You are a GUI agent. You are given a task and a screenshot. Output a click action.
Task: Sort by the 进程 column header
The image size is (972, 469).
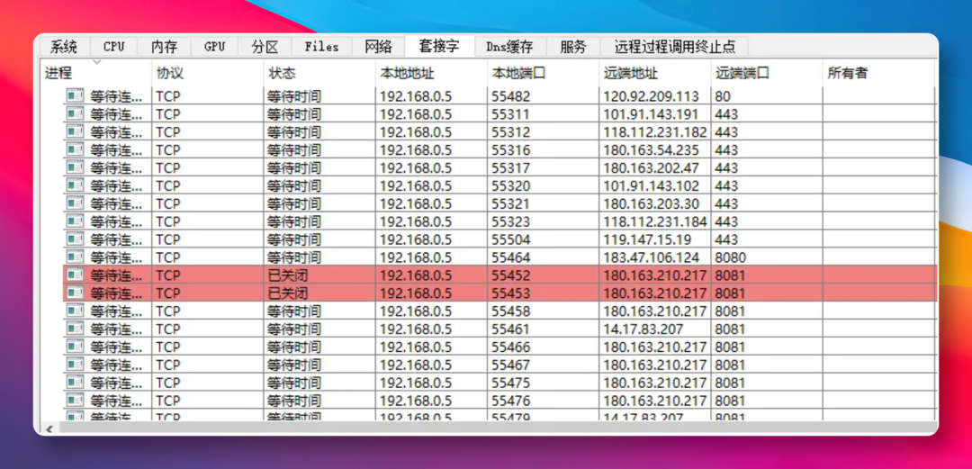[x=96, y=73]
